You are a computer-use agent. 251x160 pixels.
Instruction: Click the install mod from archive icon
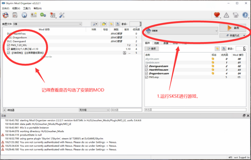point(5,15)
